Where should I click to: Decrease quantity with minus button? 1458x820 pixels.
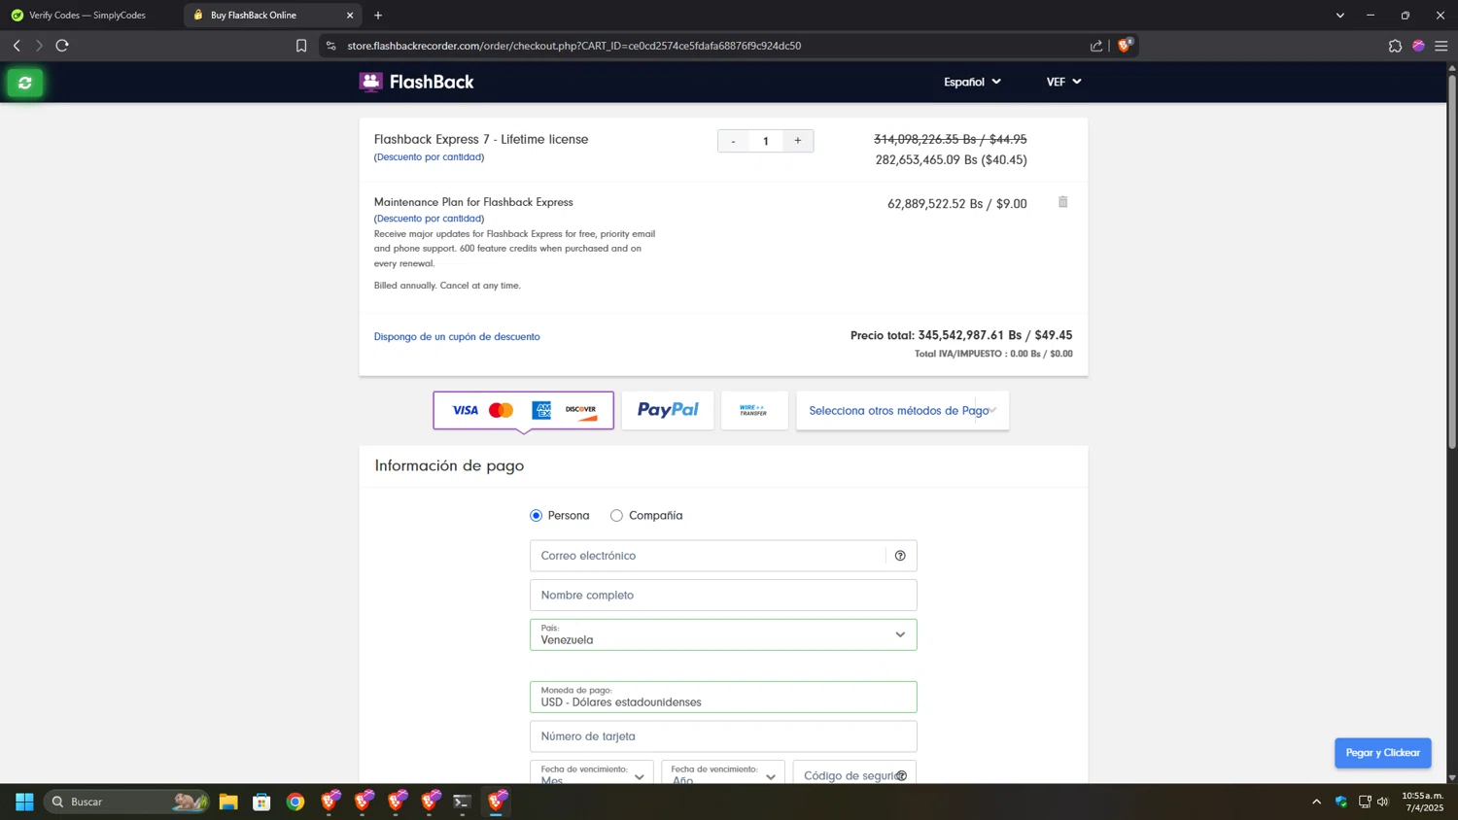tap(733, 141)
